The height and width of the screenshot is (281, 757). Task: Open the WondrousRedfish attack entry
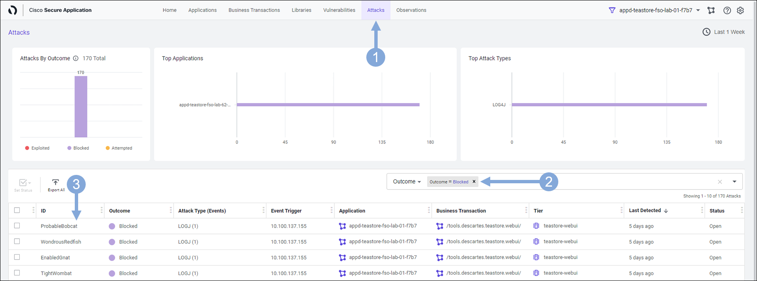(61, 242)
